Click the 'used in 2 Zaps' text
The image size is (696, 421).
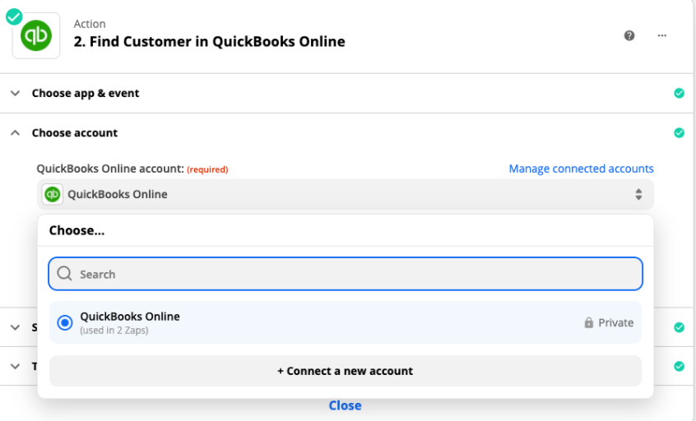[114, 331]
